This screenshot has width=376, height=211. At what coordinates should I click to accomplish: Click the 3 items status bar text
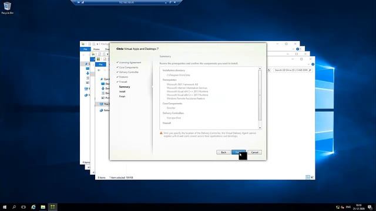[102, 178]
